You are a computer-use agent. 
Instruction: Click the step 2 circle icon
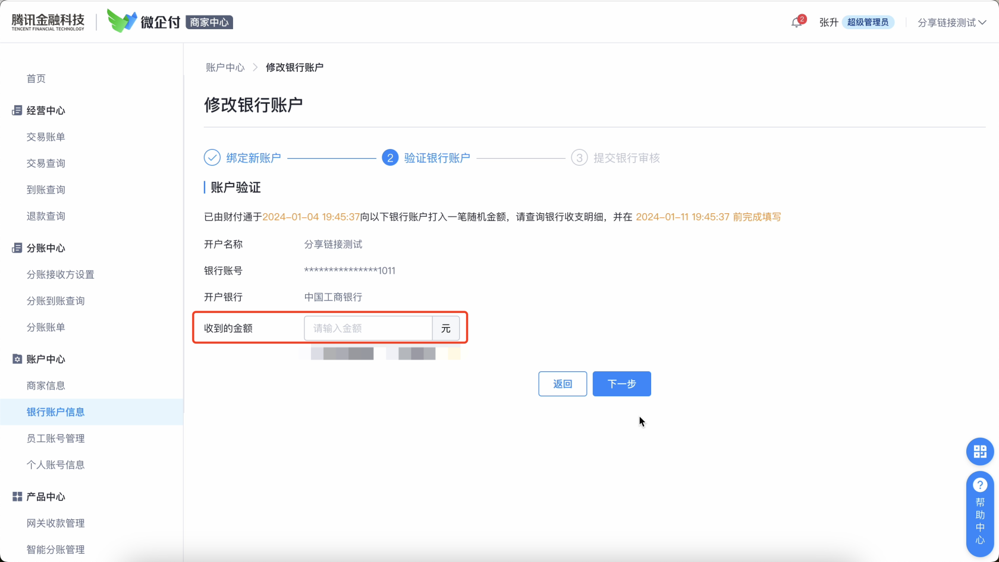pos(390,157)
